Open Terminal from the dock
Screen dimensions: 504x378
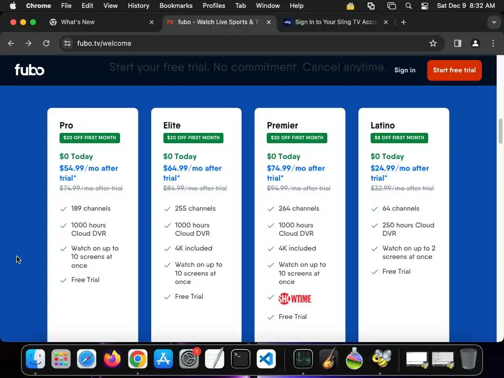tap(240, 359)
